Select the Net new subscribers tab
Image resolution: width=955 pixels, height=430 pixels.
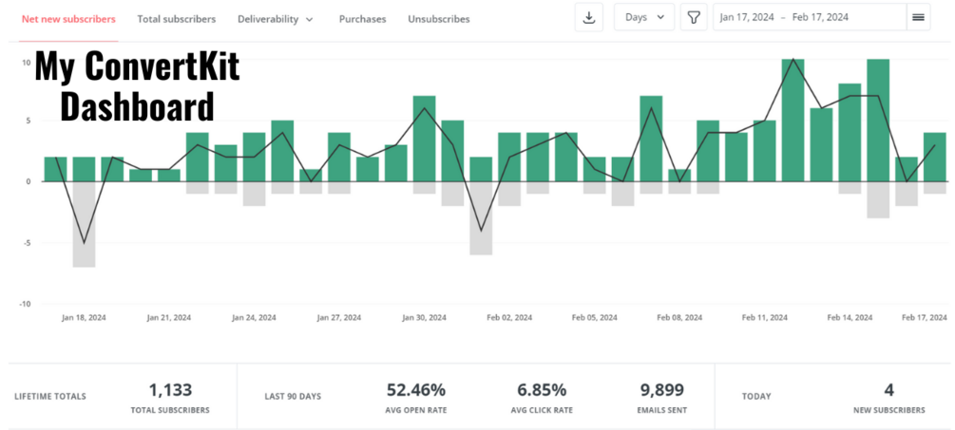point(68,19)
